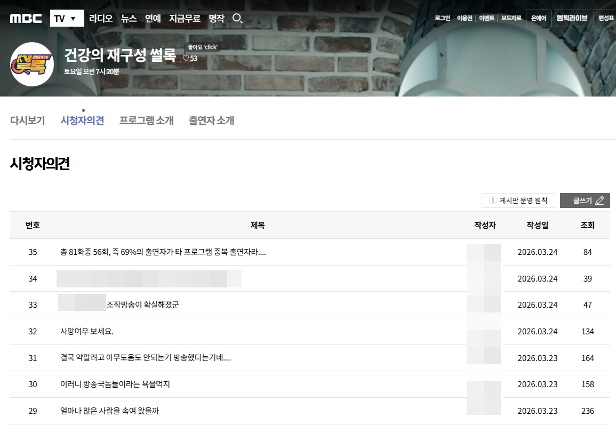This screenshot has height=425, width=616.
Task: Click the 엠빅라이브 button
Action: coord(572,18)
